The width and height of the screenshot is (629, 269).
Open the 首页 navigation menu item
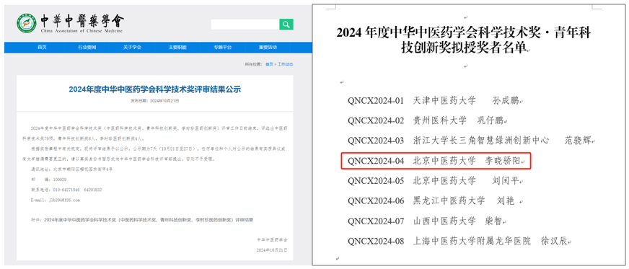point(42,48)
